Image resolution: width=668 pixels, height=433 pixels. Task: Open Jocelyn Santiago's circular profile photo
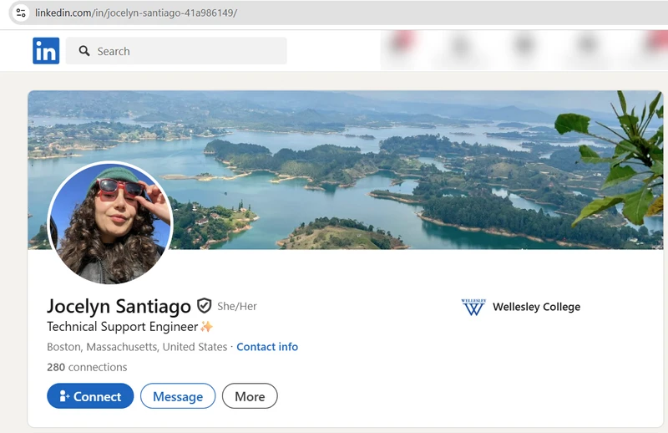coord(109,222)
